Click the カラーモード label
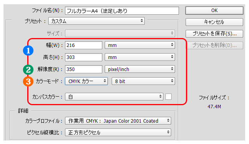This screenshot has height=144, width=249. 49,81
